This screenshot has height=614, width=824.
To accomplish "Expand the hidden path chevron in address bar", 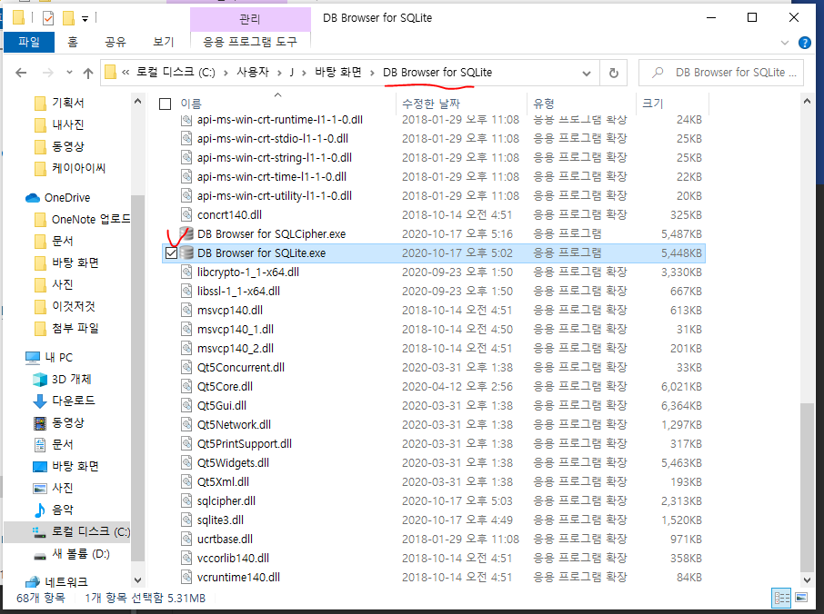I will pyautogui.click(x=126, y=73).
